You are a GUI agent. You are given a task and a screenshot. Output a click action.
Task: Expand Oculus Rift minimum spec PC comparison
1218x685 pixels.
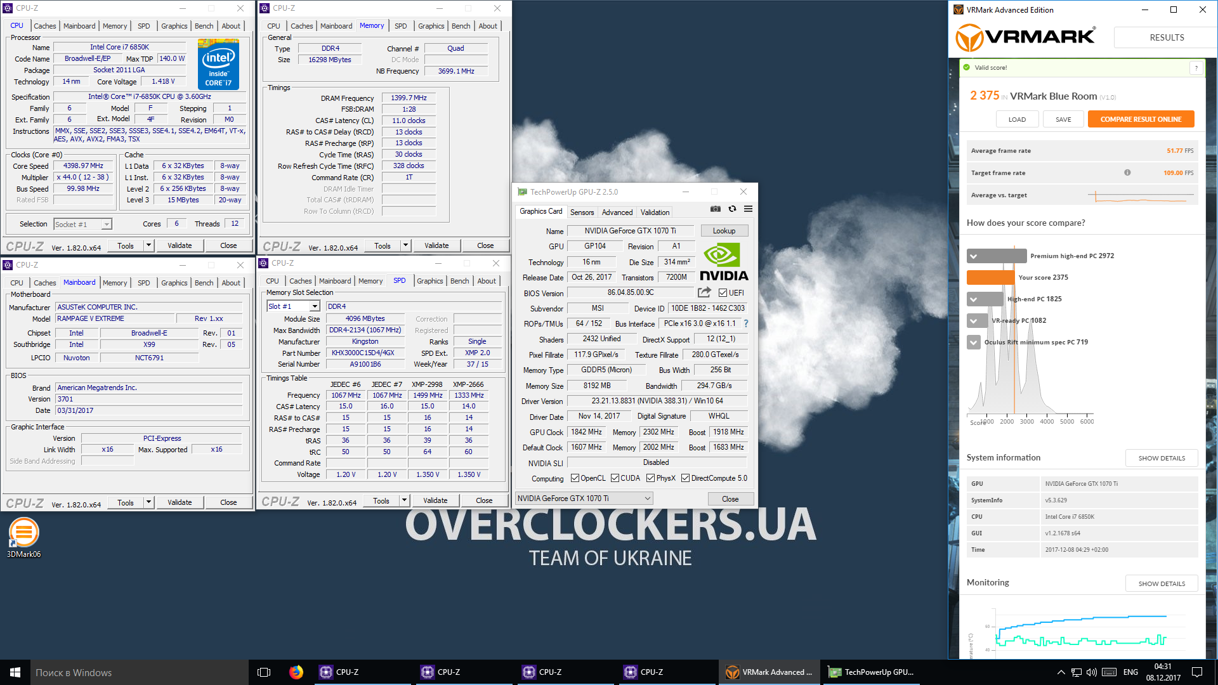pyautogui.click(x=973, y=342)
